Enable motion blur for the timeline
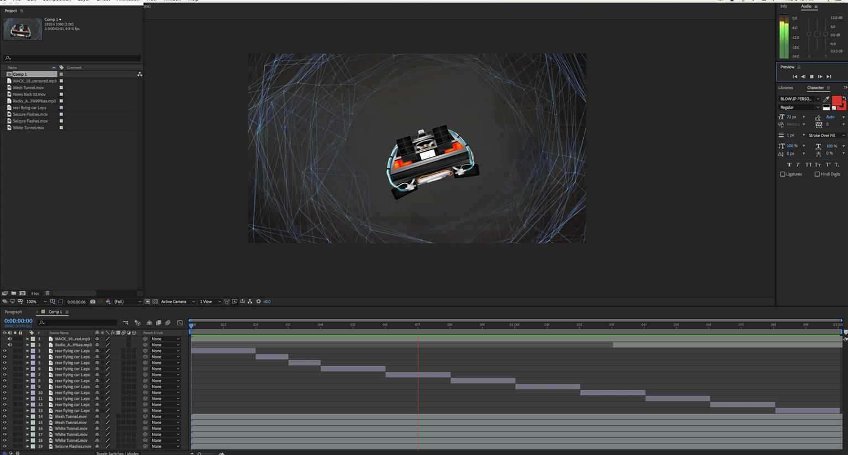The height and width of the screenshot is (455, 848). tap(168, 322)
